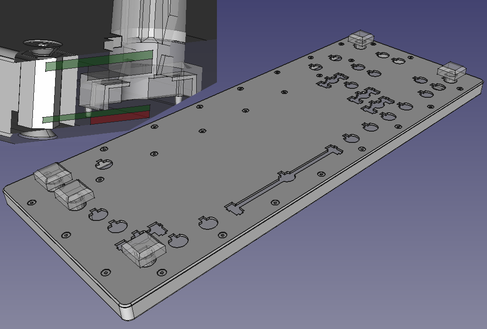The width and height of the screenshot is (487, 329).
Task: Select the transparent keycap at the far-right plate corner
Action: point(452,71)
